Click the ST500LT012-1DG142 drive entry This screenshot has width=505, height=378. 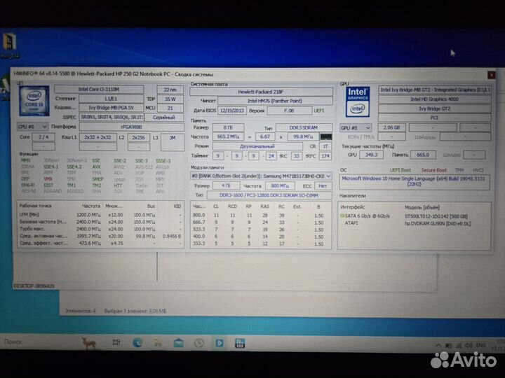coord(436,216)
